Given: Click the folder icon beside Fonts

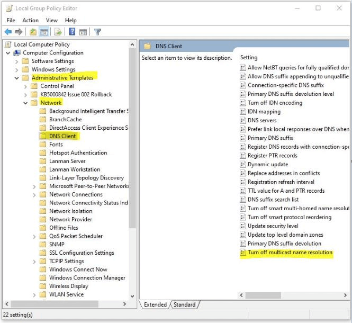Looking at the screenshot, I should (43, 145).
